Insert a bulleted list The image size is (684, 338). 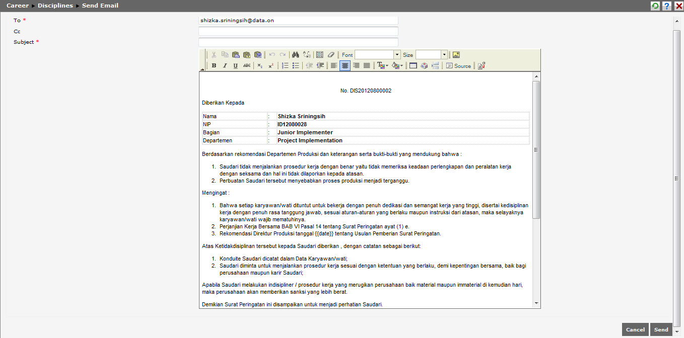[296, 66]
